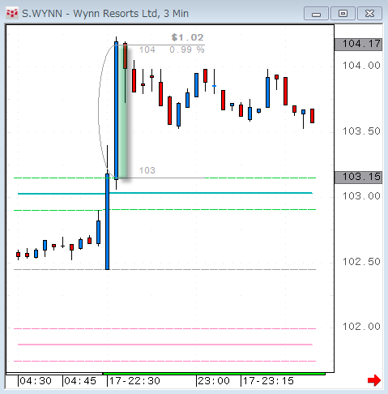The image size is (388, 394).
Task: Maximize the S.WYNN chart window
Action: click(x=343, y=14)
